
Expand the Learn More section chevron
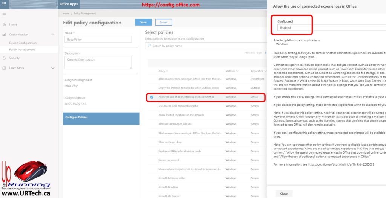[x=53, y=68]
